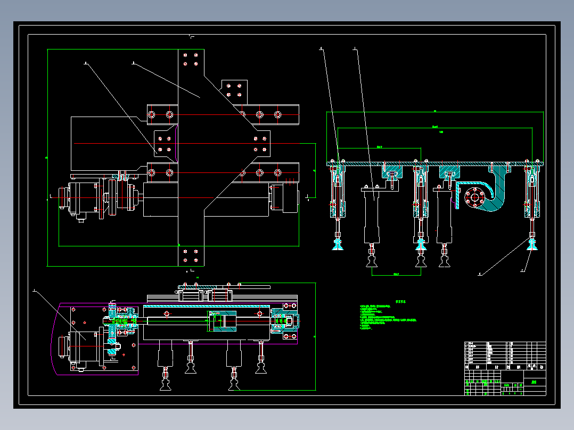574x430 pixels.
Task: Select the title block in the sheet corner
Action: [505, 383]
